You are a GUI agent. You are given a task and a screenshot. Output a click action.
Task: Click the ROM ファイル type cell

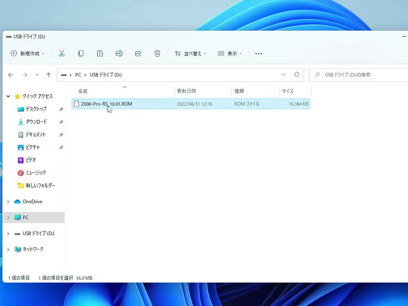point(247,104)
